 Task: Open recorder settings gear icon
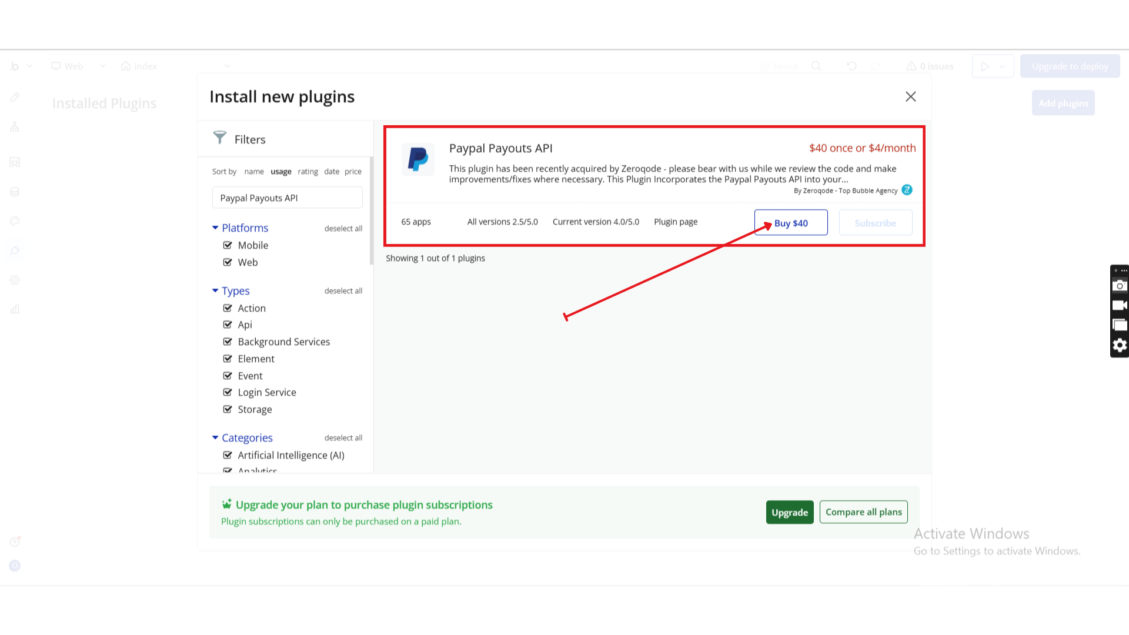coord(1120,345)
